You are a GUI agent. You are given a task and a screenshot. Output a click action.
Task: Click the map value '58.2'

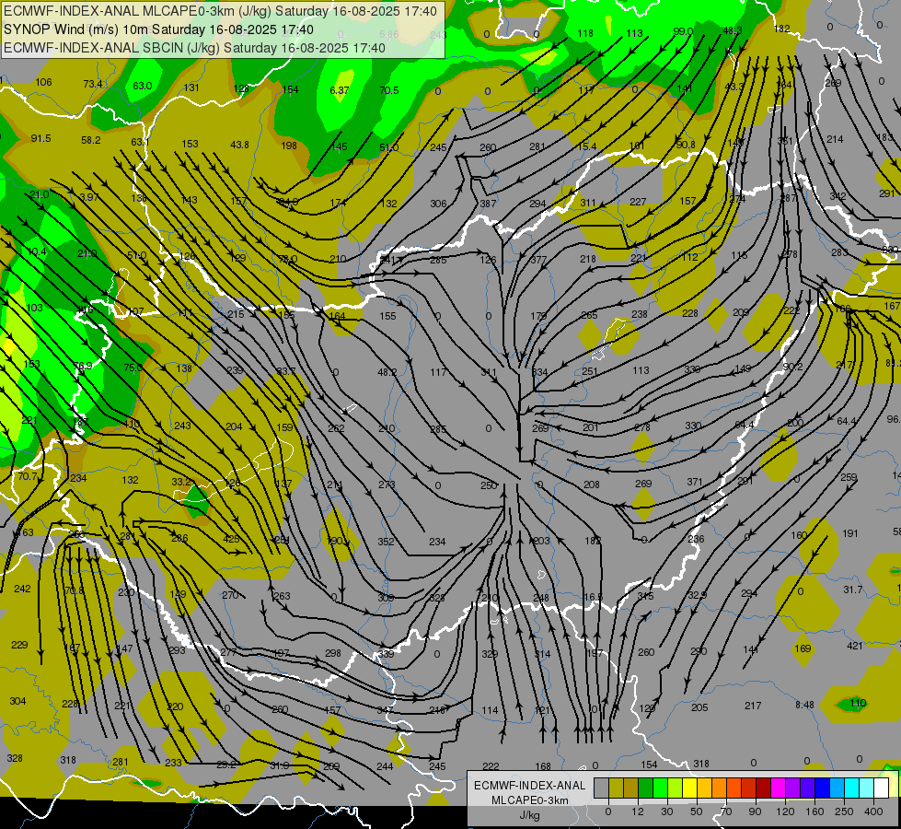point(91,140)
